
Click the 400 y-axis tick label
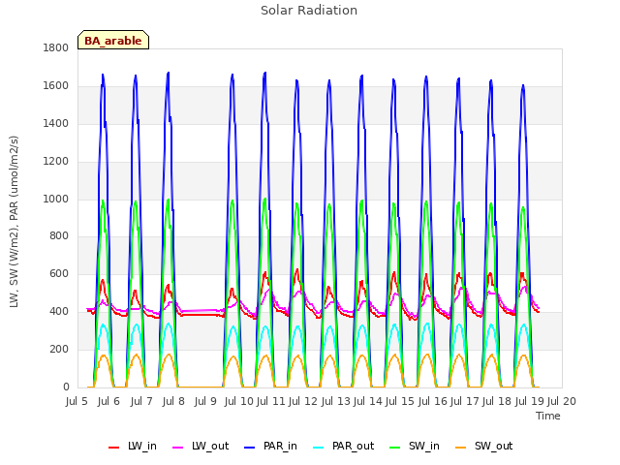(59, 312)
